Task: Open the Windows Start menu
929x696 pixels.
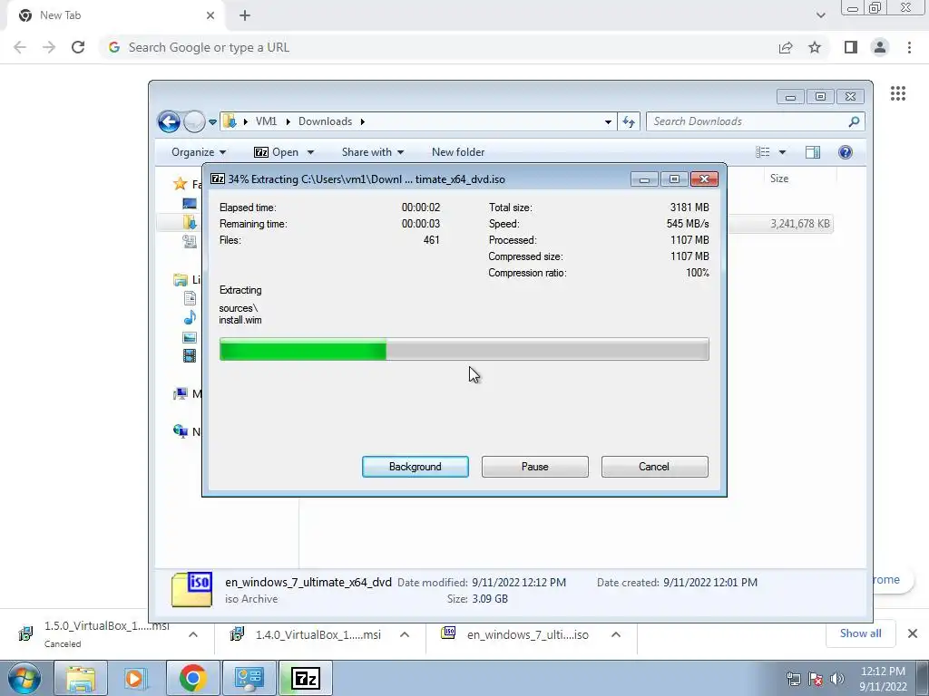Action: 24,678
